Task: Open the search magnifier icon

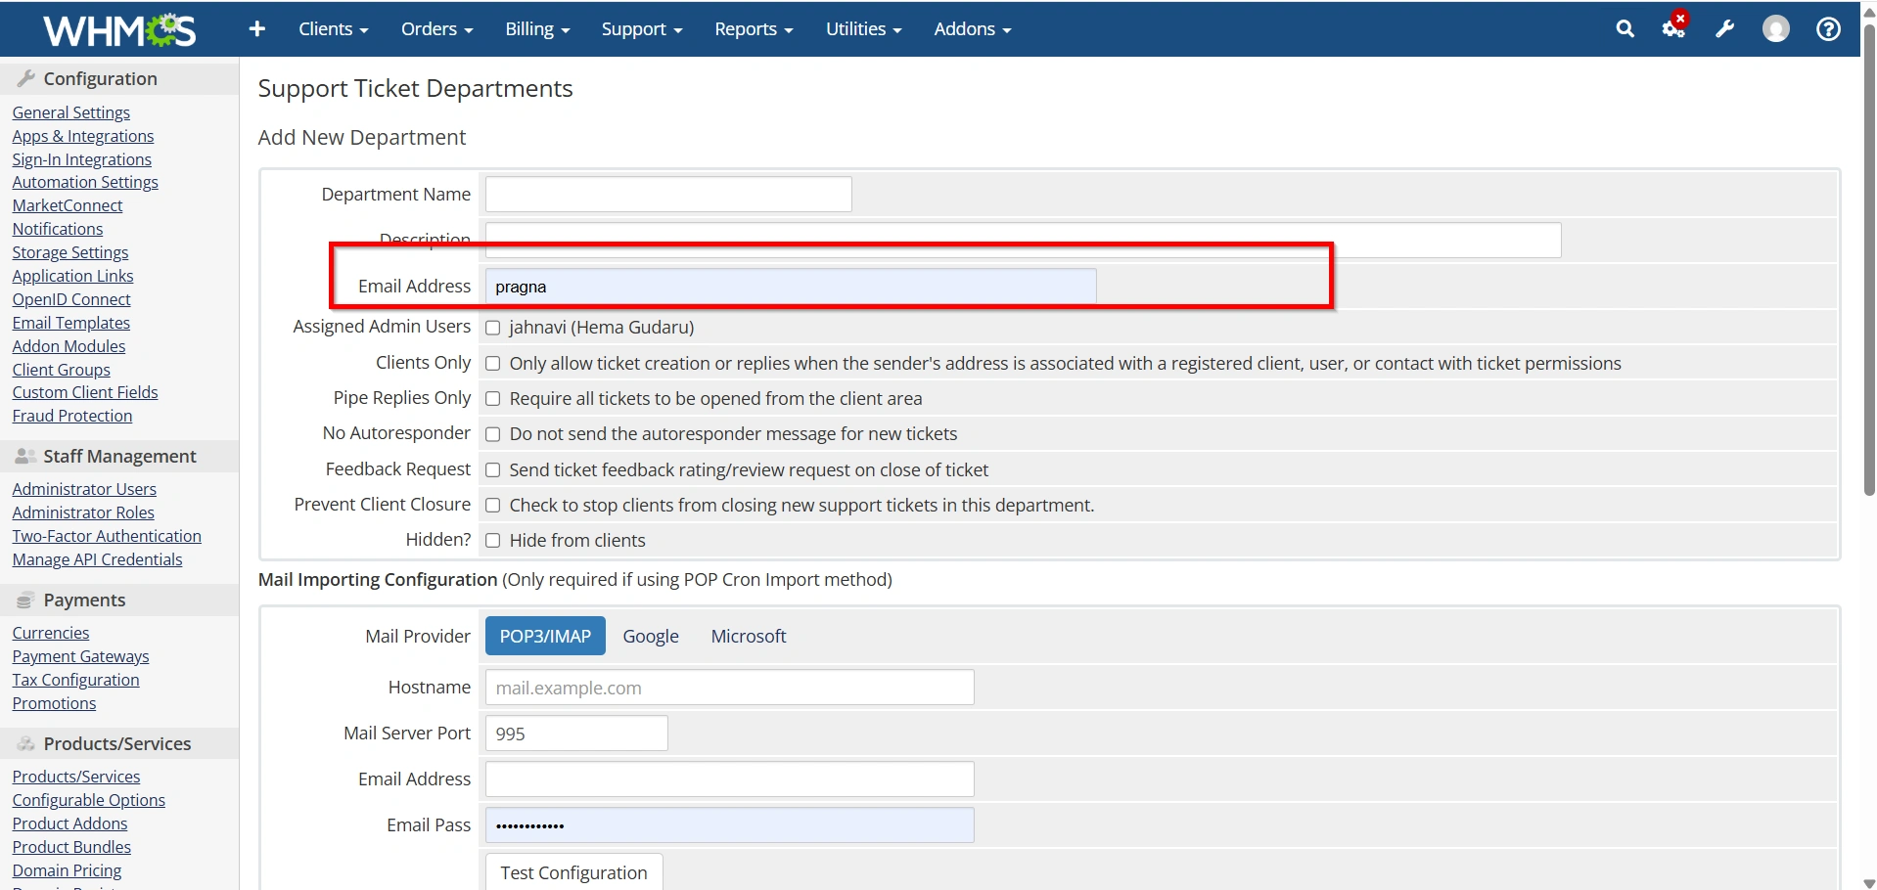Action: pos(1625,29)
